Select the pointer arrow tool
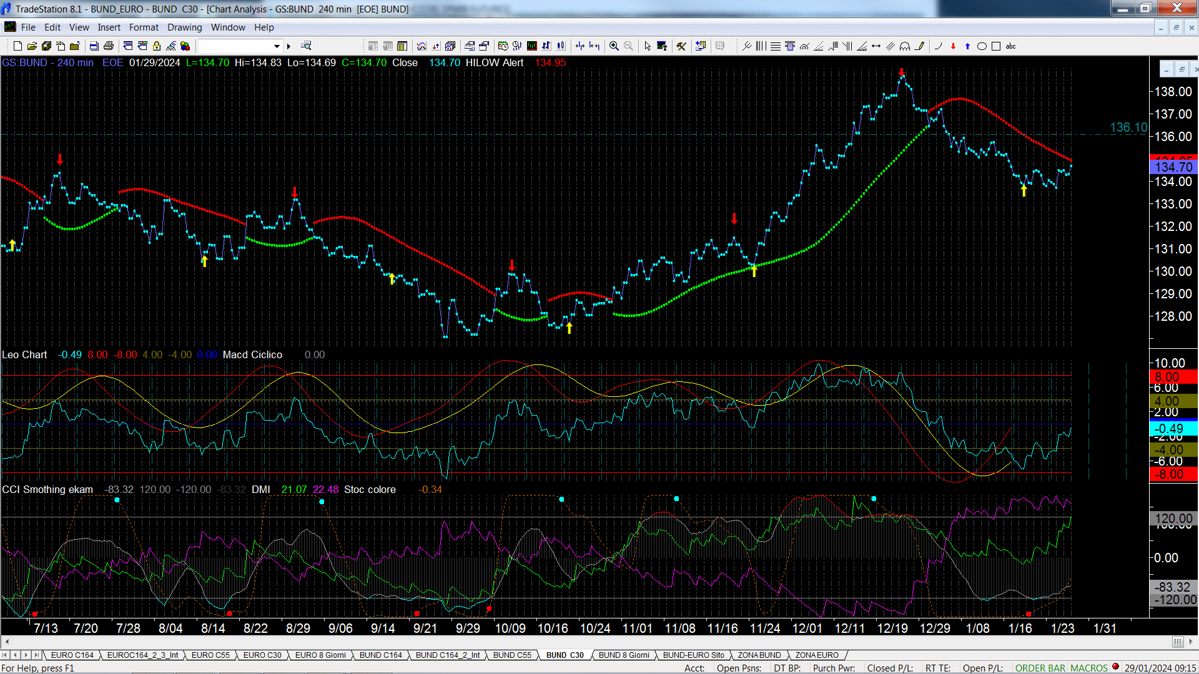Image resolution: width=1199 pixels, height=674 pixels. pyautogui.click(x=648, y=46)
